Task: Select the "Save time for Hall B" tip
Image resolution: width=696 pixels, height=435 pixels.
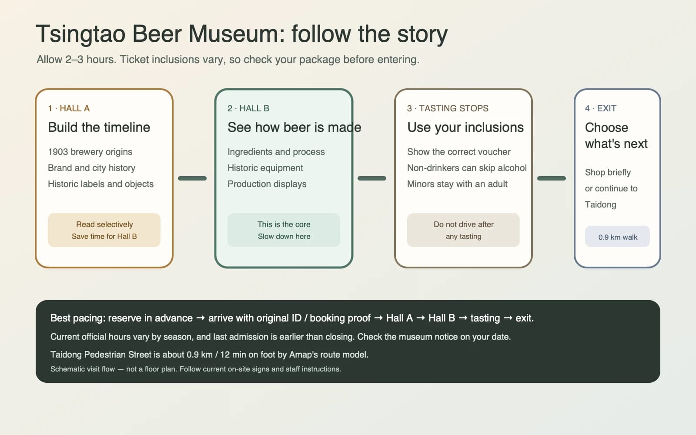Action: (x=104, y=236)
